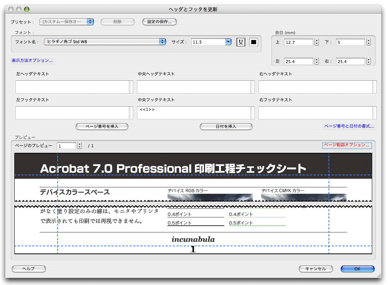Click the 削除 button
Viewport: 388px width, 285px height.
coord(117,22)
